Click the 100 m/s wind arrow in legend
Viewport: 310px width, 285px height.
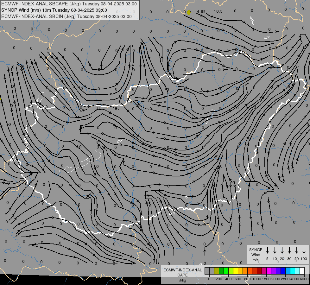point(304,250)
